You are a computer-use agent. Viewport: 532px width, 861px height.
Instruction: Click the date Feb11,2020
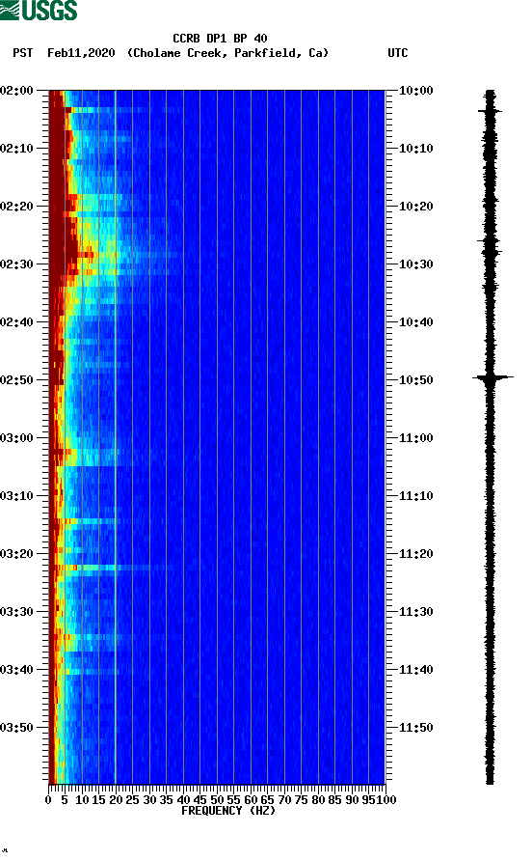tap(81, 53)
